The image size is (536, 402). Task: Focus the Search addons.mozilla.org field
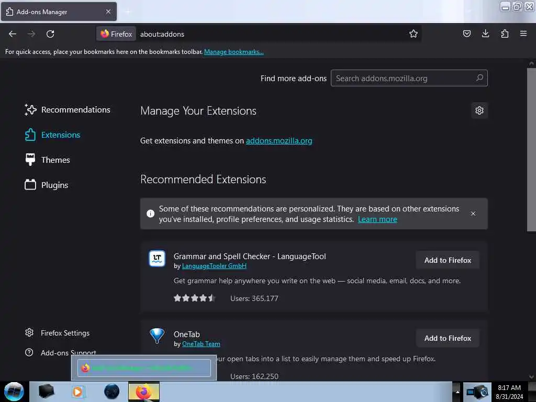click(409, 79)
